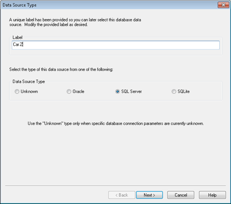Click the Data Source Type title bar
This screenshot has height=204, width=231.
pyautogui.click(x=108, y=5)
